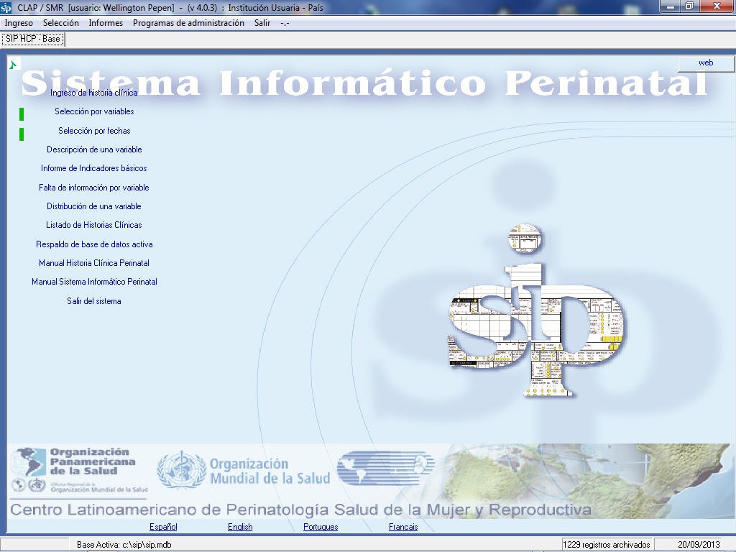Open Informe de Indicadores básicos
The width and height of the screenshot is (736, 552).
click(94, 168)
